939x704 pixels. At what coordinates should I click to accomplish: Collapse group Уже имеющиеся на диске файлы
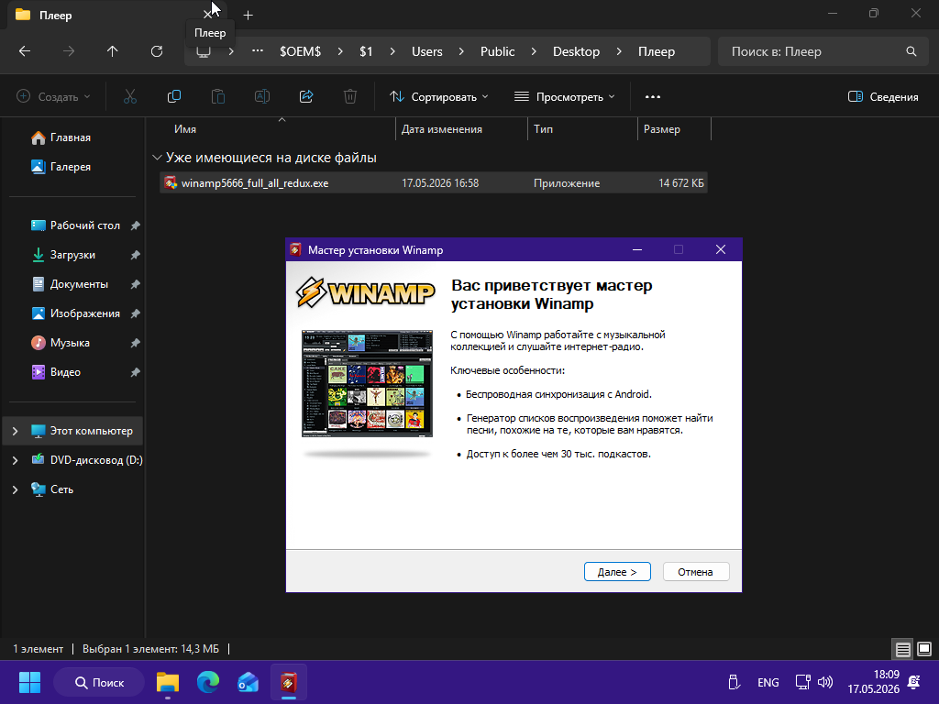[x=157, y=158]
